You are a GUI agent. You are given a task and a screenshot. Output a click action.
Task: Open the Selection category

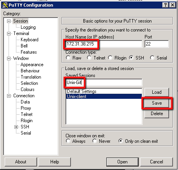[x=29, y=83]
